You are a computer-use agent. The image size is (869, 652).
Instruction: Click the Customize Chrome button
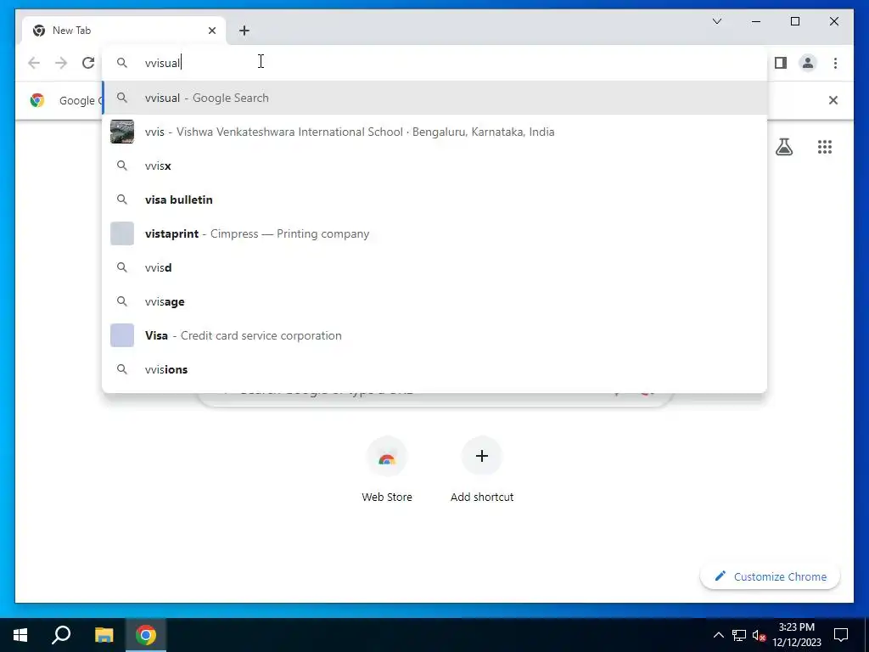771,576
